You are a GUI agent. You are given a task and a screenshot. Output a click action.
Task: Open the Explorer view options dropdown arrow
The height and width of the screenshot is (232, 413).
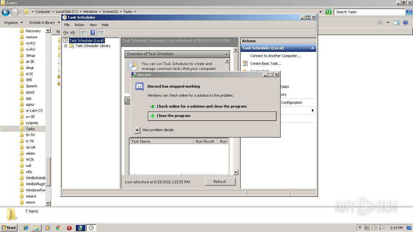tap(388, 23)
